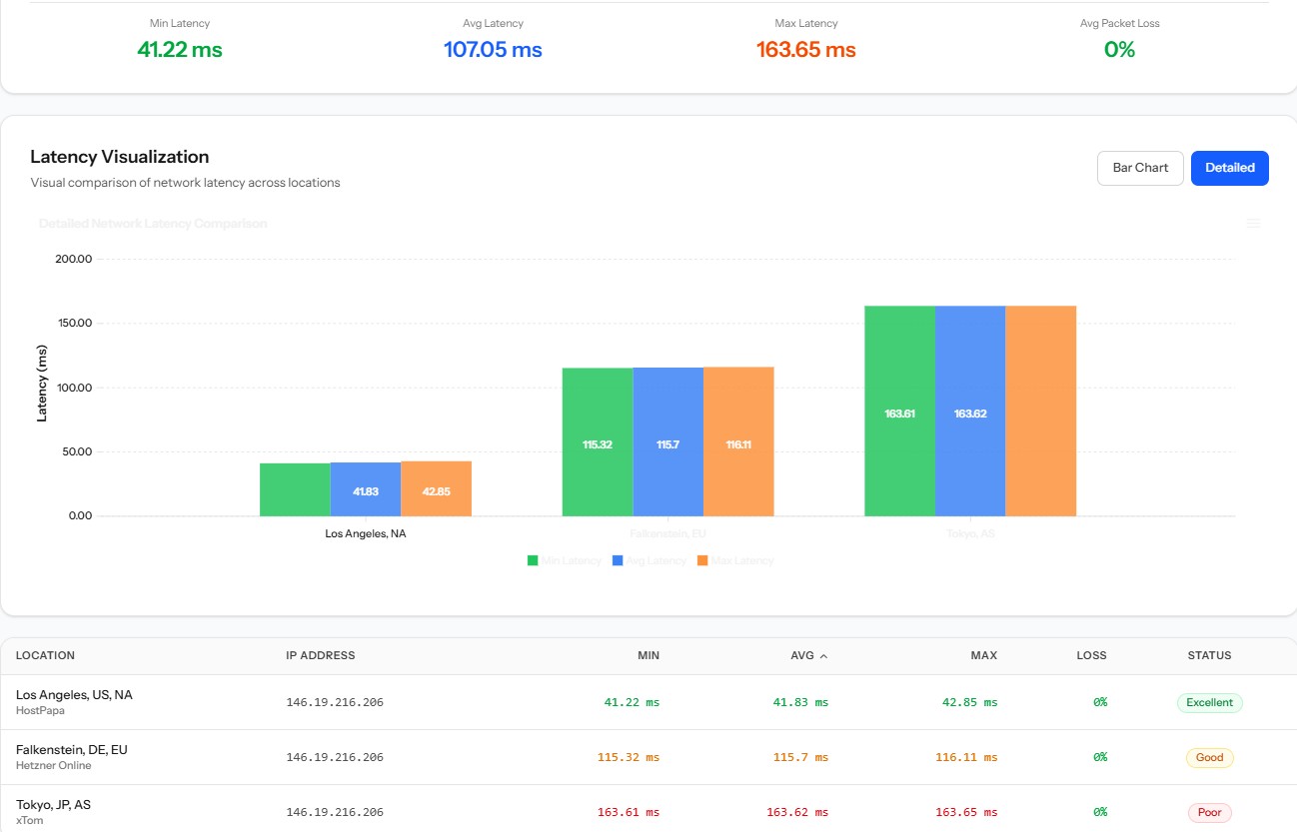Viewport: 1297px width, 832px height.
Task: Sort the table by LOSS column
Action: 1091,655
